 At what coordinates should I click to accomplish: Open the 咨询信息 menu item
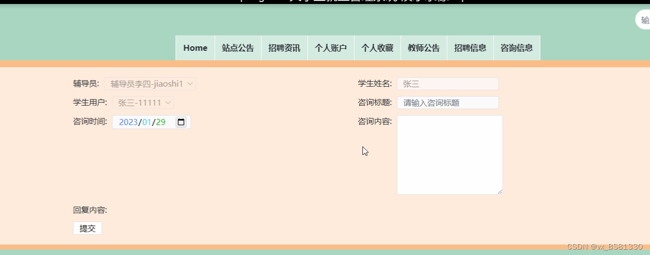click(517, 48)
